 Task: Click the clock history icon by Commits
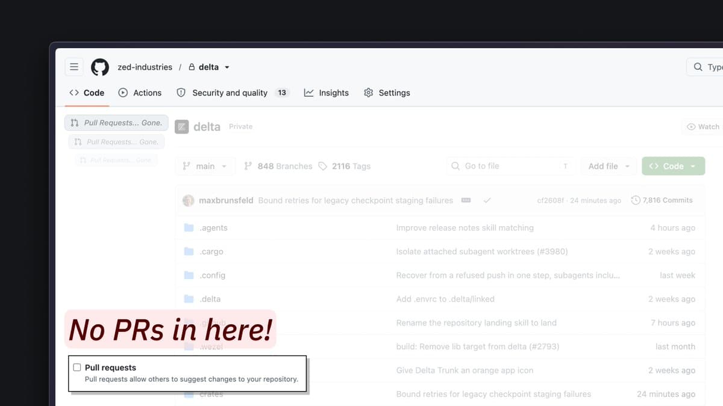636,200
